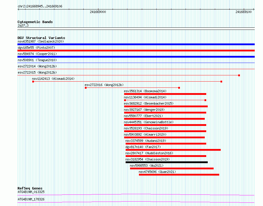The image size is (263, 206).
Task: Open esv2722016 (Wong2012b) variant label
Action: pos(104,85)
